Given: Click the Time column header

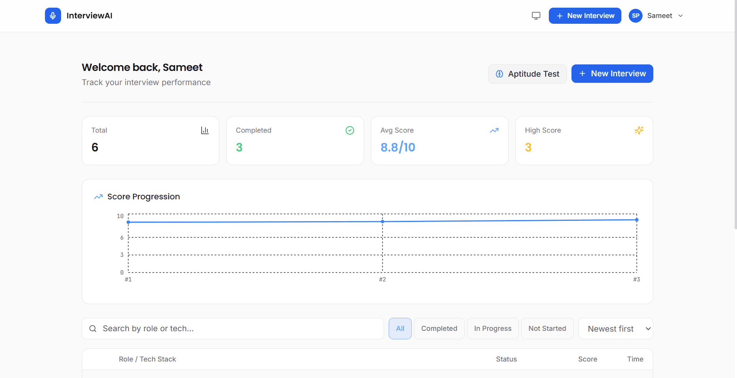Looking at the screenshot, I should tap(635, 359).
